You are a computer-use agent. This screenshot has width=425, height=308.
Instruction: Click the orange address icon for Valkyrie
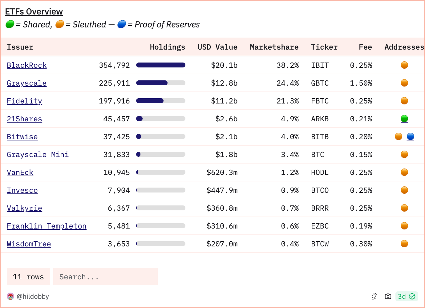coord(404,208)
